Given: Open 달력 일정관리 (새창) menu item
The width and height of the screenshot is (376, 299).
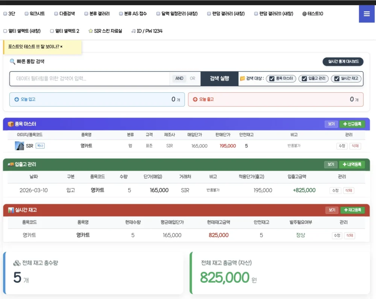Looking at the screenshot, I should coord(177,14).
